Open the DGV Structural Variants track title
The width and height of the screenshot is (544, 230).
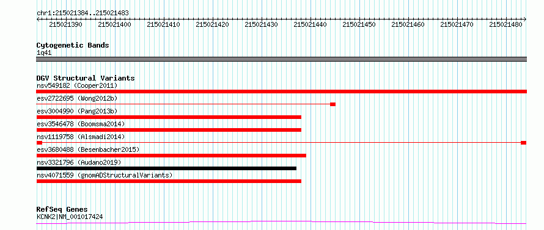pos(86,78)
